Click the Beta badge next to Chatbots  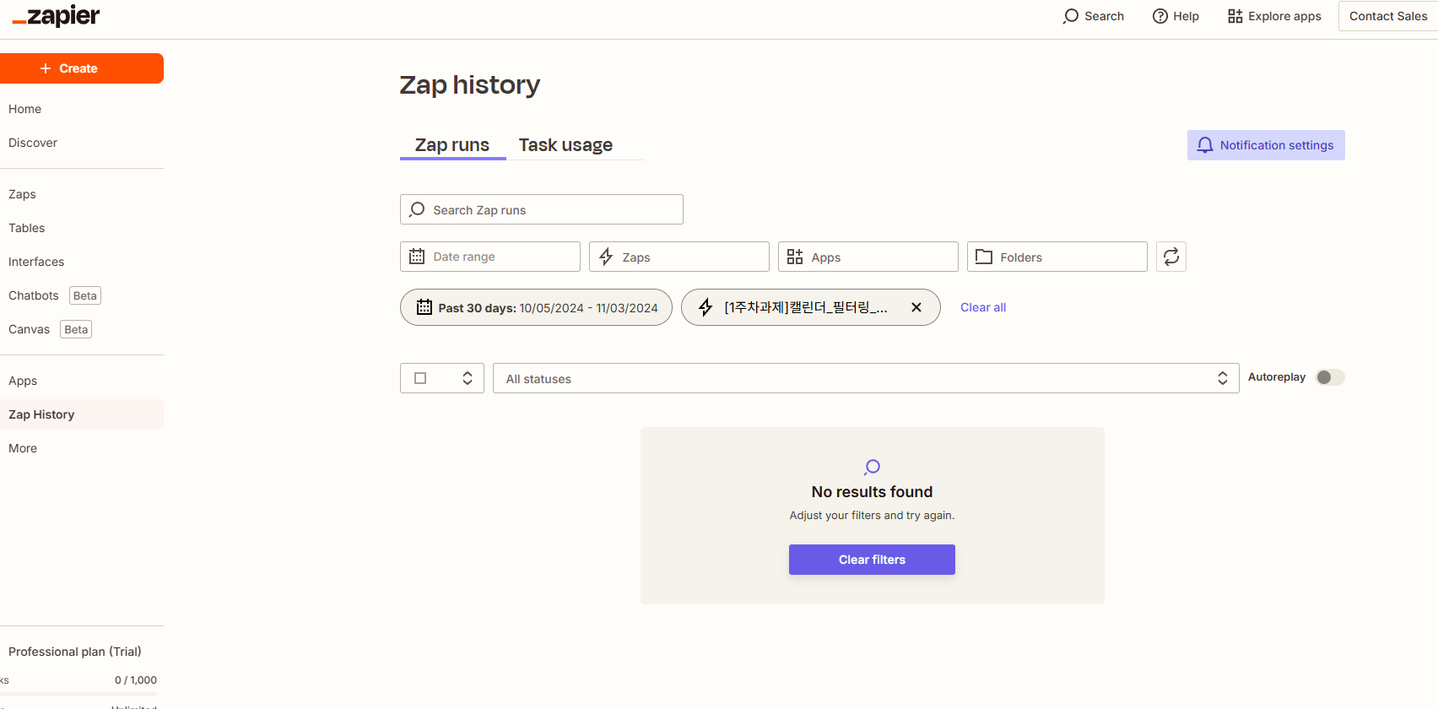click(85, 295)
